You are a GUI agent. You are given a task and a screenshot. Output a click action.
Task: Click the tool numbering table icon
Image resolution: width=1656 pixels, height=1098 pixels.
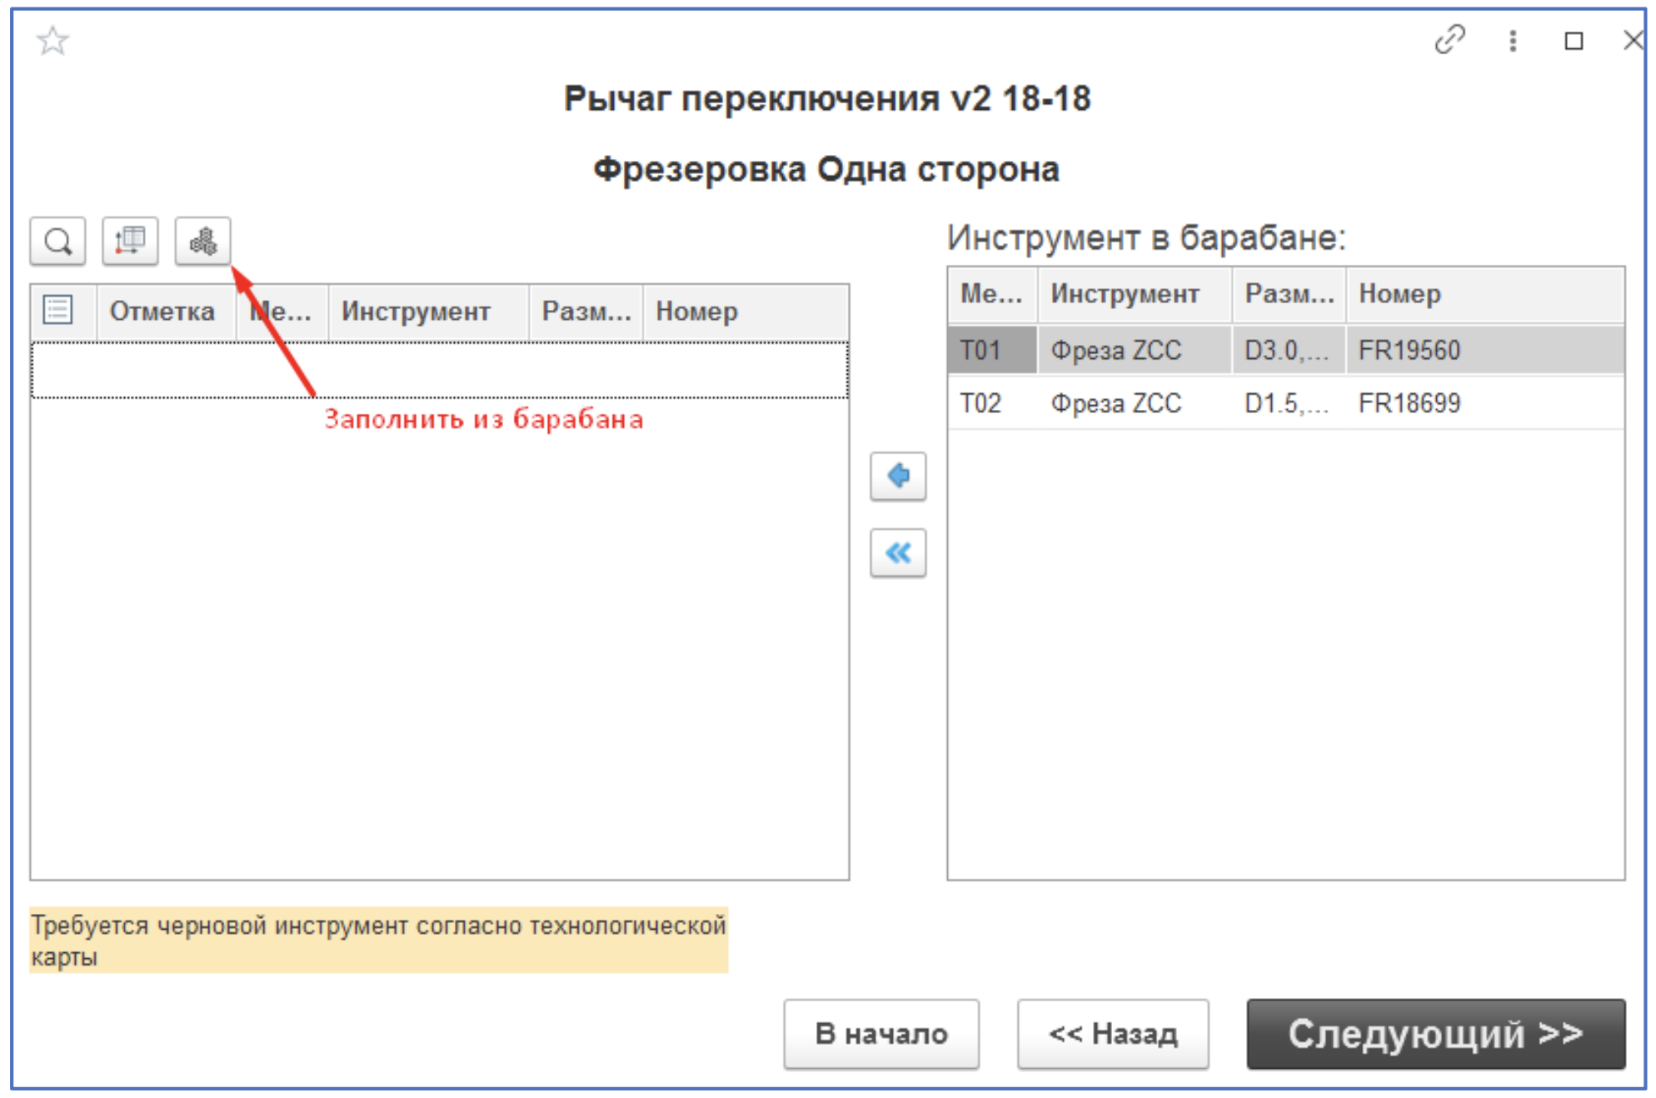pos(131,242)
